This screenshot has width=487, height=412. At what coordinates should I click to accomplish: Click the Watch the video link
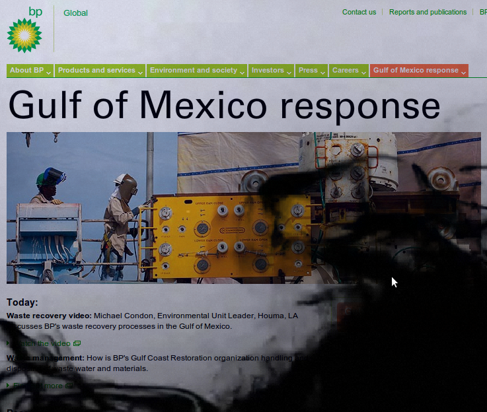(42, 343)
